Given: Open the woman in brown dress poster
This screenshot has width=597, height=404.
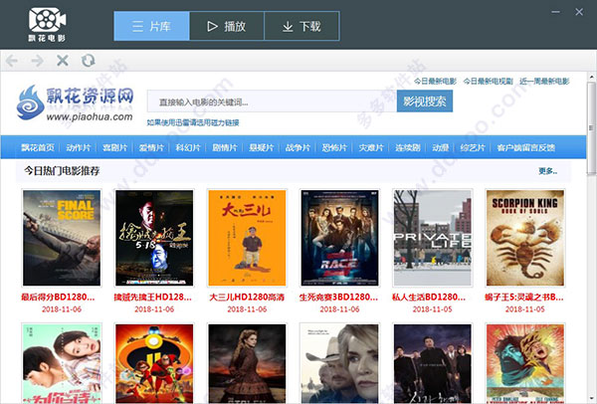Looking at the screenshot, I should click(x=247, y=363).
